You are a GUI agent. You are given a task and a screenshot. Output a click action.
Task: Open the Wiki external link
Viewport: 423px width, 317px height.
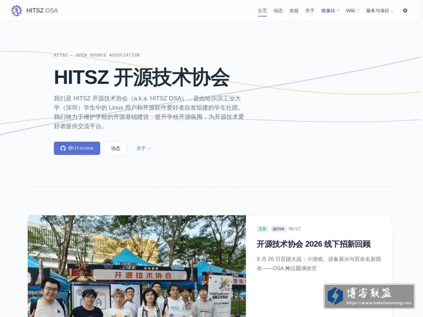tap(352, 11)
